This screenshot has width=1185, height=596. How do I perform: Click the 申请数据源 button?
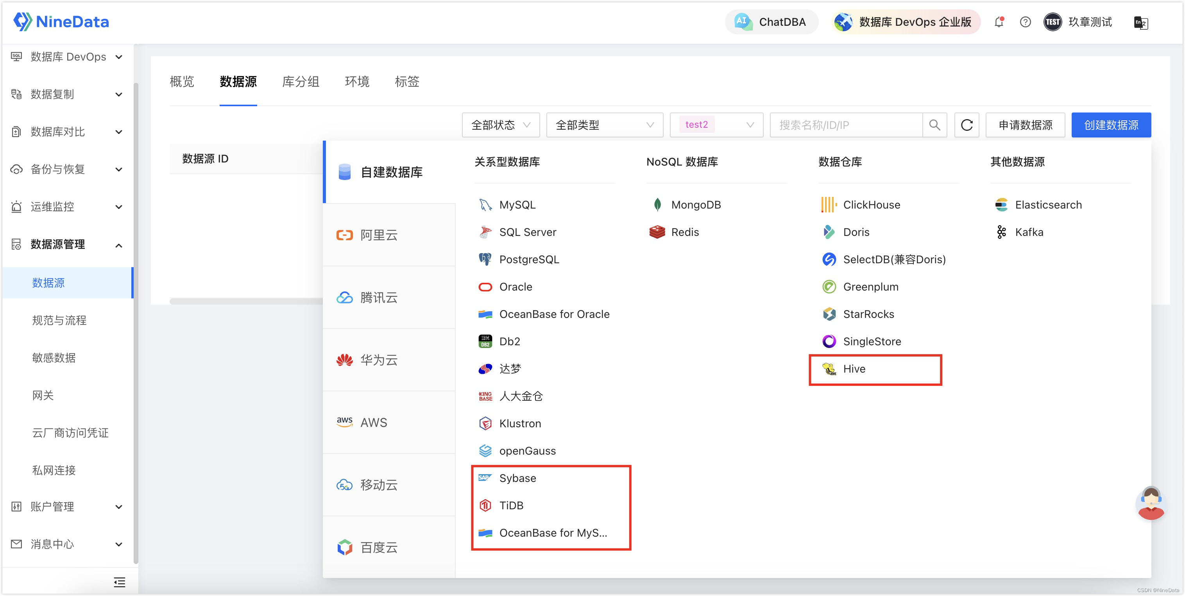click(x=1025, y=125)
